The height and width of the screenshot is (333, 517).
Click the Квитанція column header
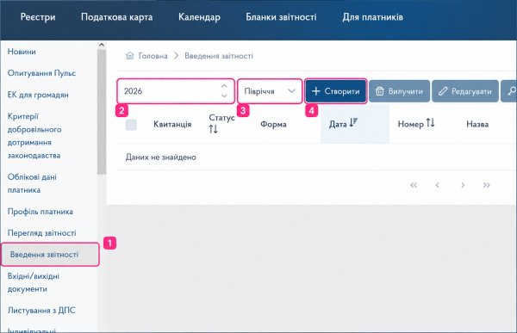(x=172, y=124)
